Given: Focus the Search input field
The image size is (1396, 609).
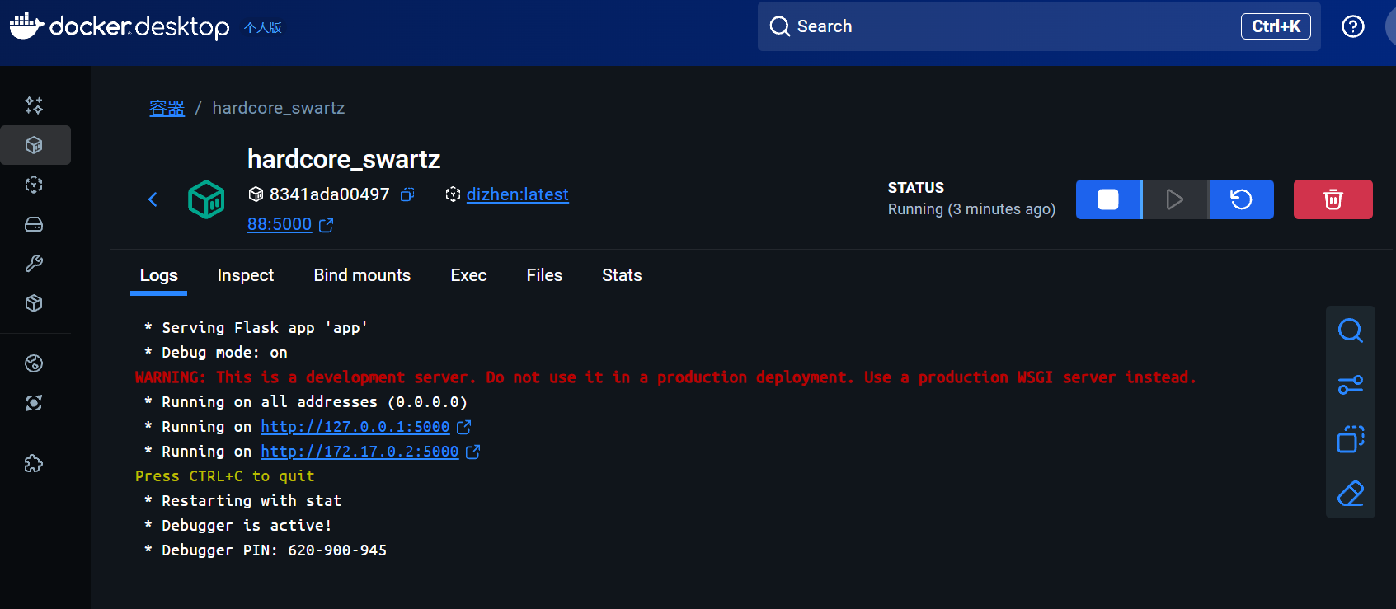Looking at the screenshot, I should (x=989, y=26).
